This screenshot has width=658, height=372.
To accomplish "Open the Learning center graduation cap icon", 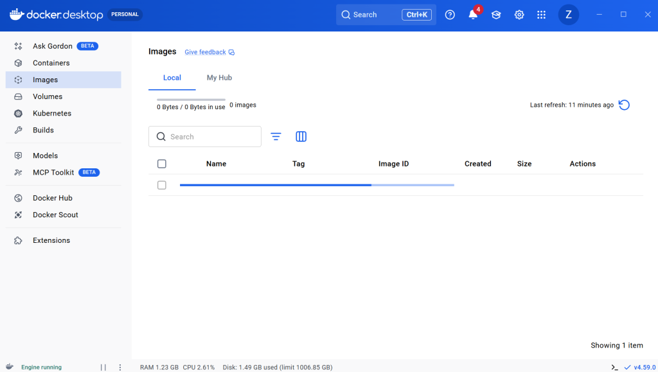I will point(496,15).
